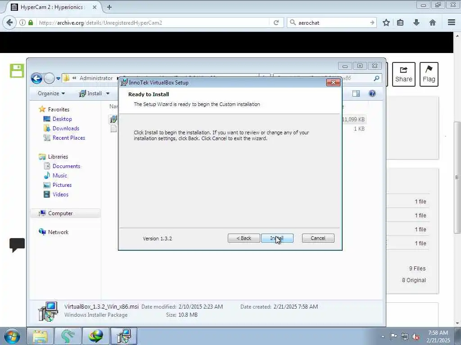This screenshot has height=345, width=461.
Task: Open Windows Explorer from the taskbar
Action: 40,336
